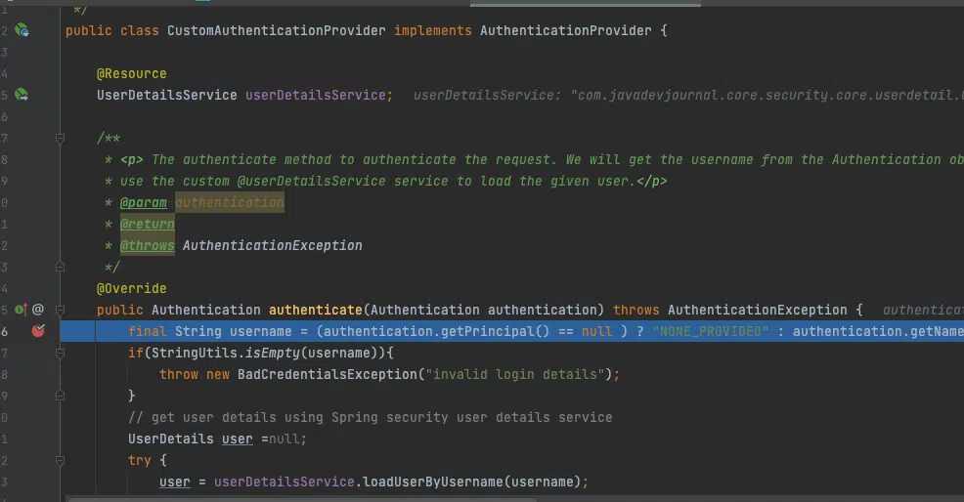Click the horizontal scrollbar at the editor bottom

[301, 499]
